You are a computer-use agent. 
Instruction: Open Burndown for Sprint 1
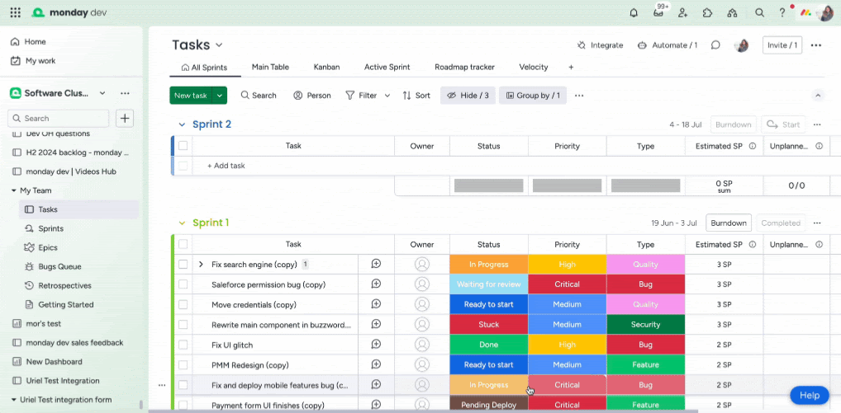(729, 223)
